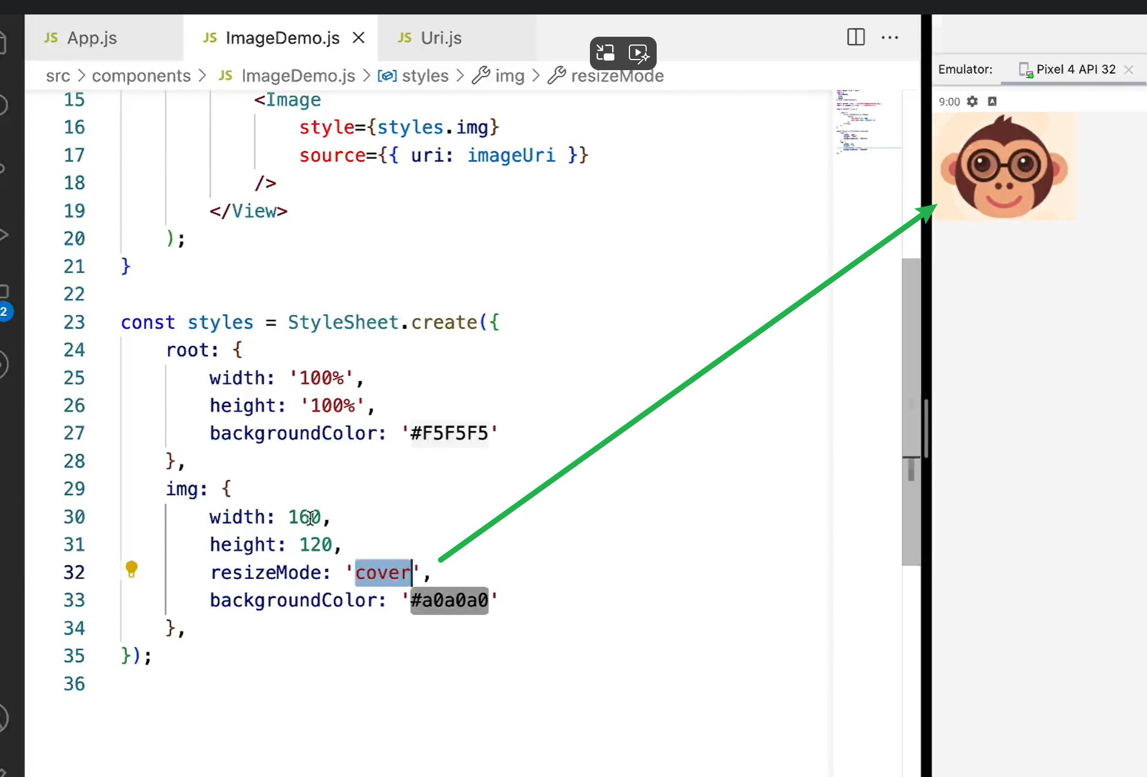Image resolution: width=1147 pixels, height=777 pixels.
Task: Expand the chevron after 'styles' breadcrumb
Action: pos(460,76)
